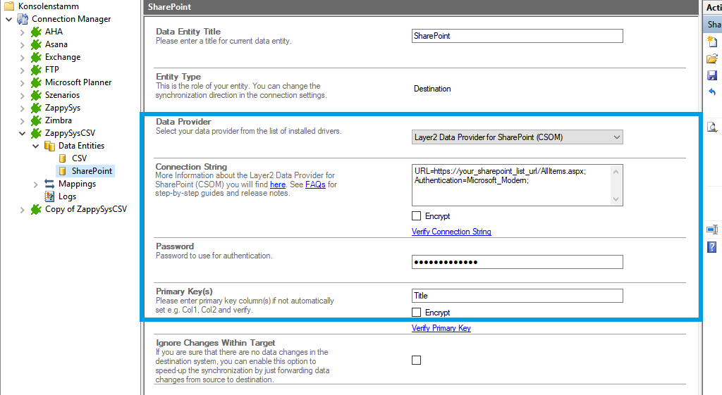Expand the Exchange connection node
722x395 pixels.
coord(22,58)
